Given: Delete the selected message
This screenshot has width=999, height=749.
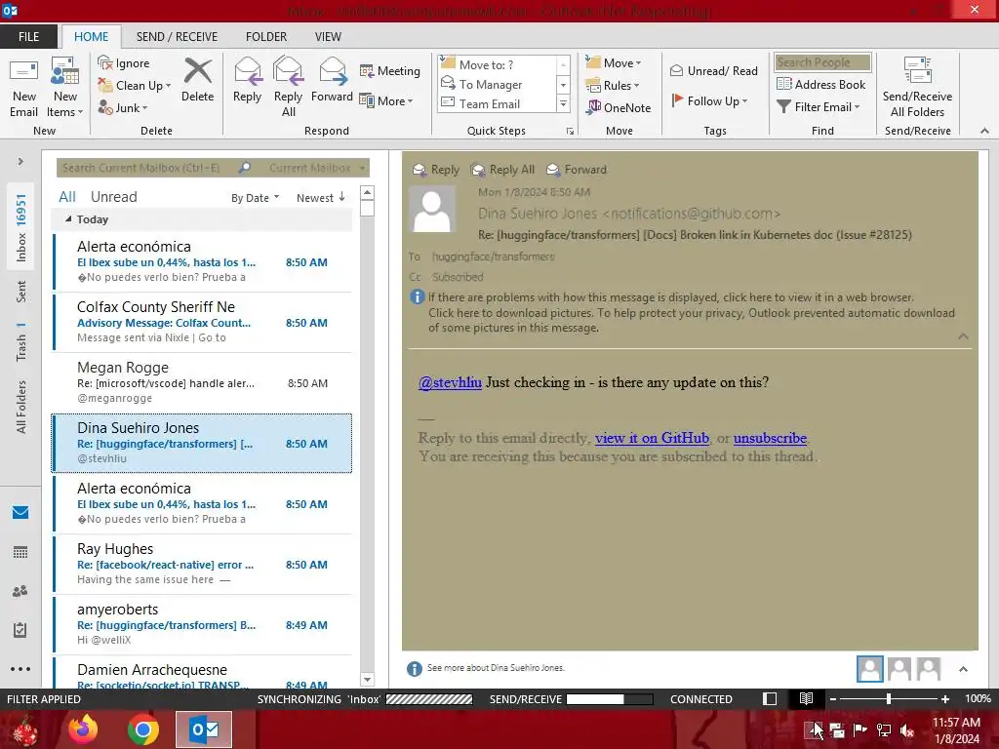Looking at the screenshot, I should click(x=197, y=81).
